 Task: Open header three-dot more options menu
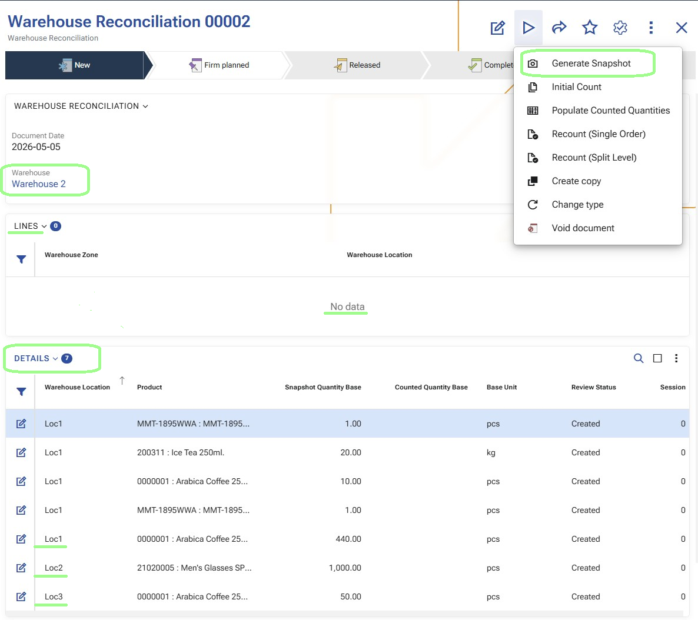(651, 28)
